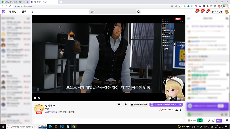This screenshot has width=230, height=129.
Task: Open the Twitch user avatar menu
Action: [227, 12]
